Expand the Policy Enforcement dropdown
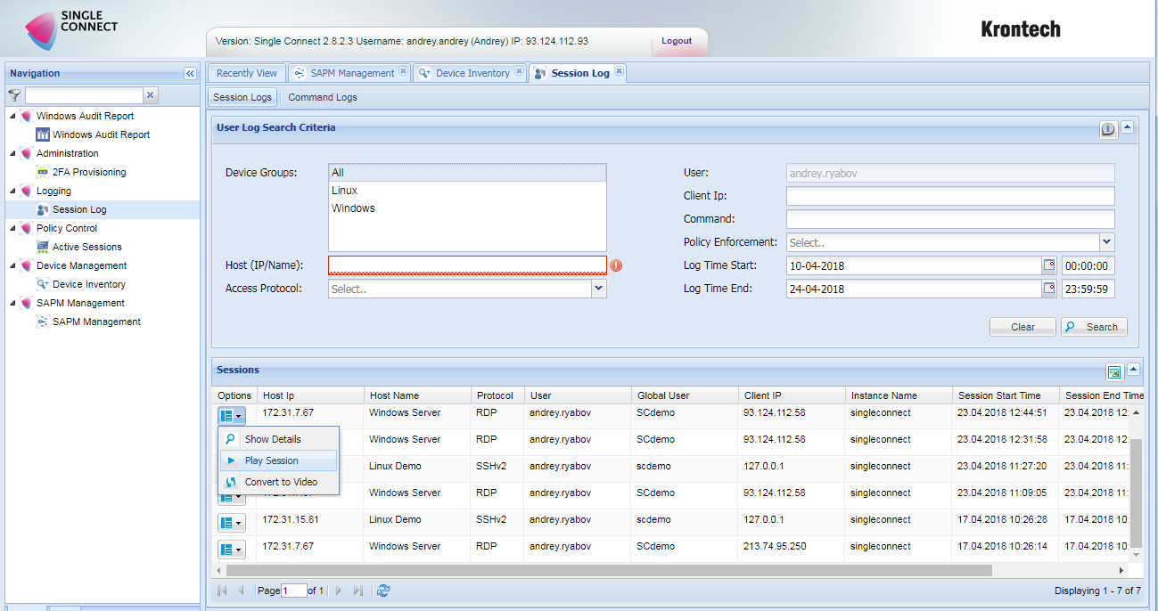The height and width of the screenshot is (611, 1158). click(x=1106, y=242)
